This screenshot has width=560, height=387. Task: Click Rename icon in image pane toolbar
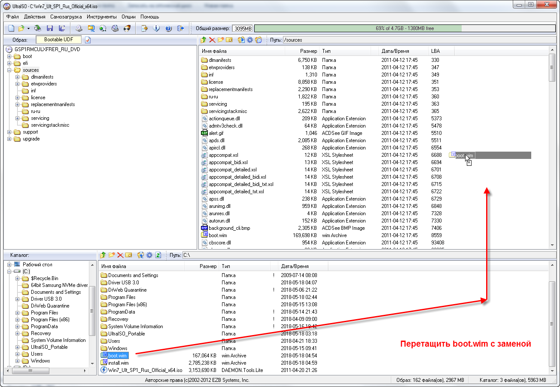click(229, 40)
